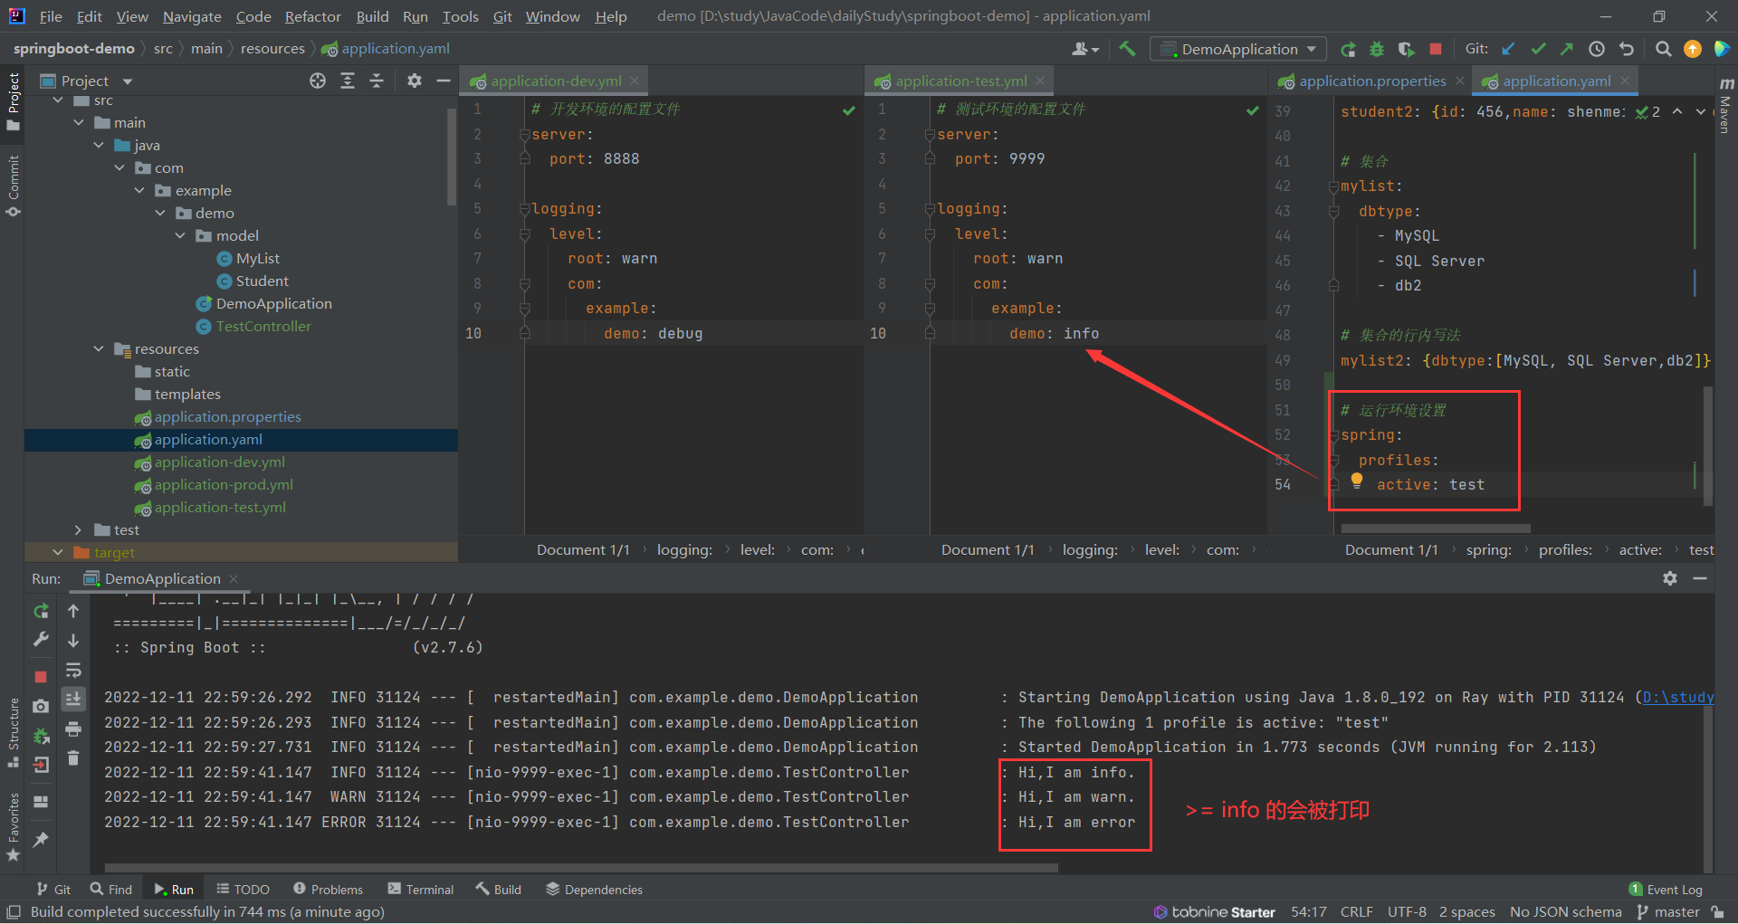The height and width of the screenshot is (924, 1738).
Task: Select Student class in project tree
Action: [x=262, y=281]
